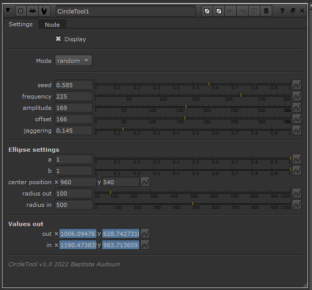Viewport: 312px width, 290px height.
Task: Collapse the CircleTool1 properties panel arrow
Action: 8,10
